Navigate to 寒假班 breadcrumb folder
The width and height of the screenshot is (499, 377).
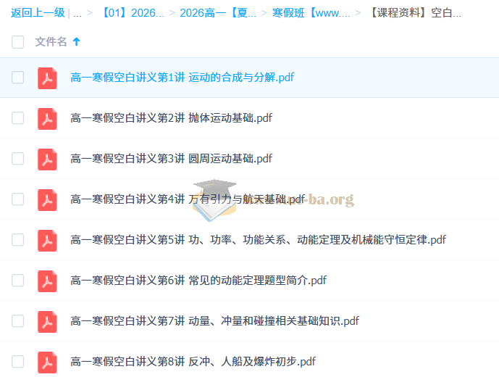coord(311,13)
